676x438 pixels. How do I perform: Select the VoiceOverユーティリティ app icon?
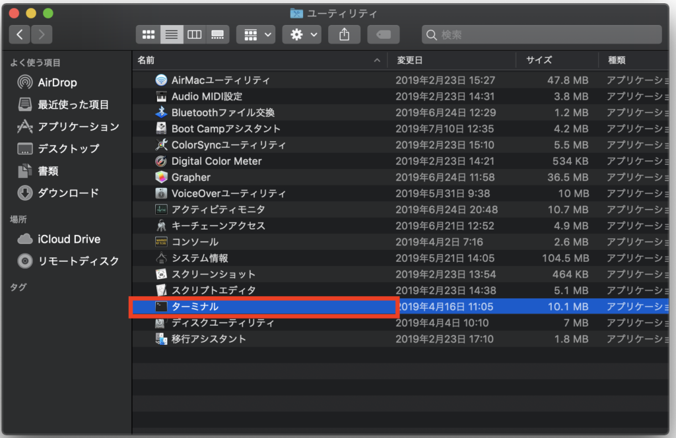point(161,193)
